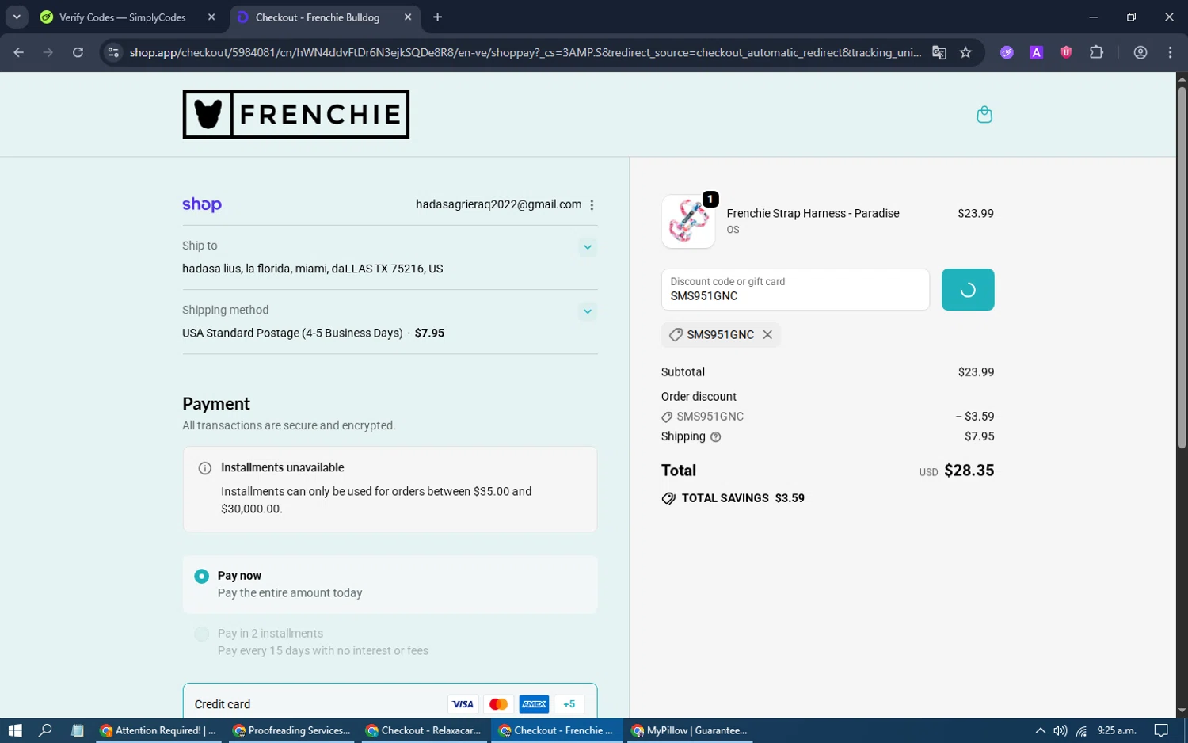Click shipping help question mark icon
1188x743 pixels.
[x=715, y=437]
